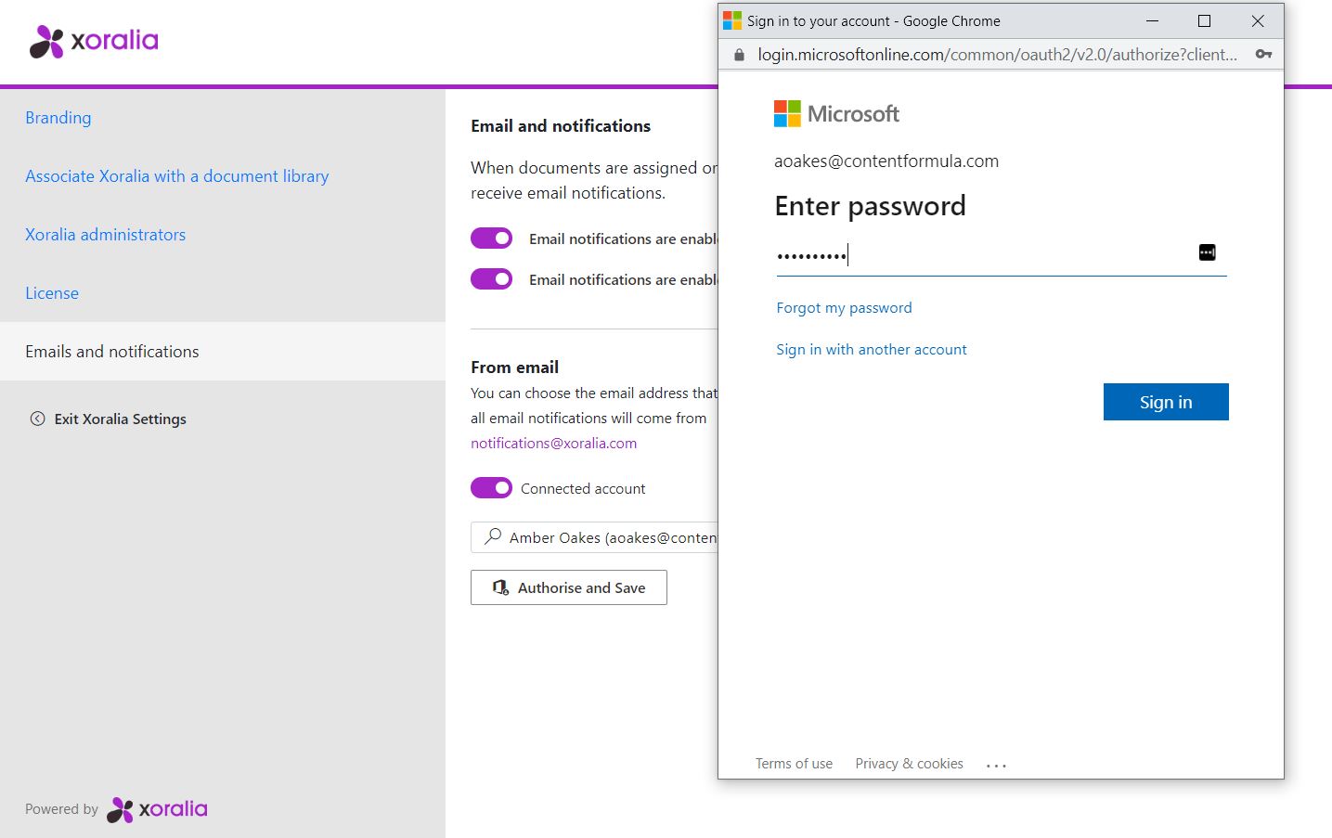The height and width of the screenshot is (838, 1332).
Task: Open the Terms of use link
Action: pyautogui.click(x=794, y=764)
